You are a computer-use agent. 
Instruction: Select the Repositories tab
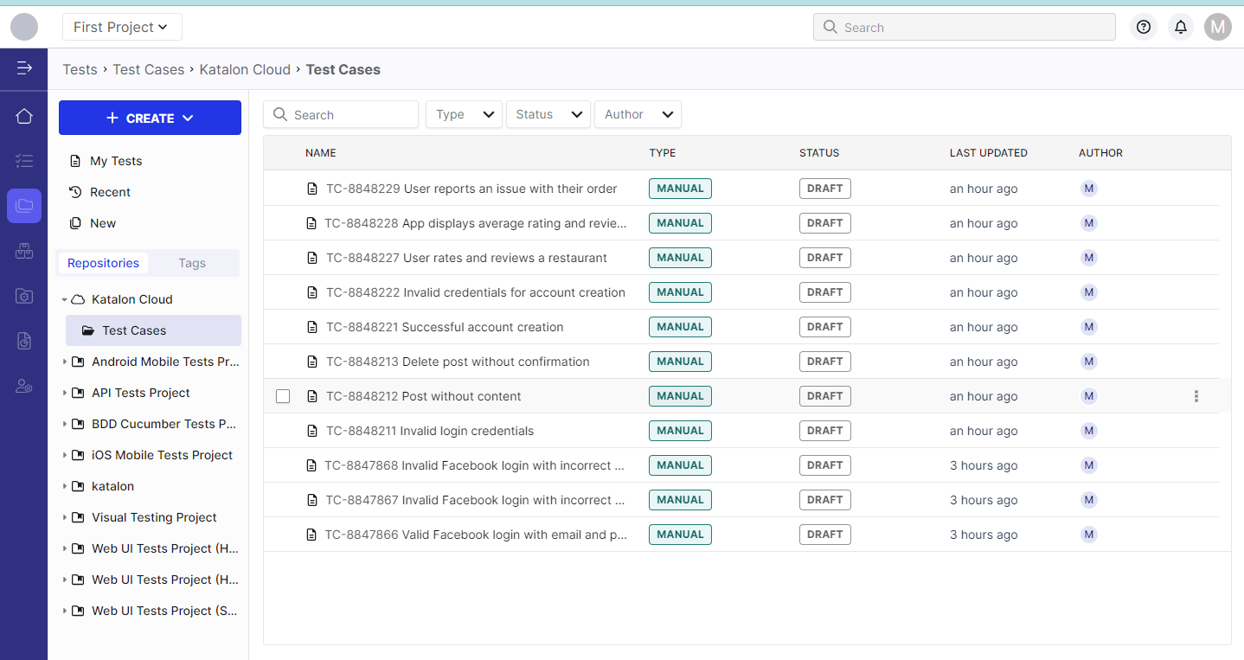point(103,263)
